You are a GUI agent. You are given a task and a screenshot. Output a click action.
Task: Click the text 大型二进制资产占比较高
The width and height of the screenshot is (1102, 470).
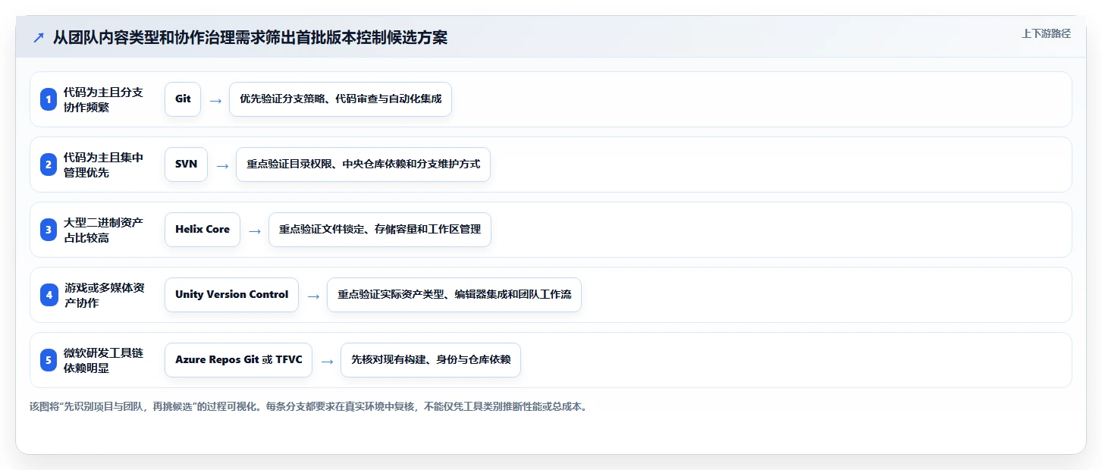click(x=103, y=230)
